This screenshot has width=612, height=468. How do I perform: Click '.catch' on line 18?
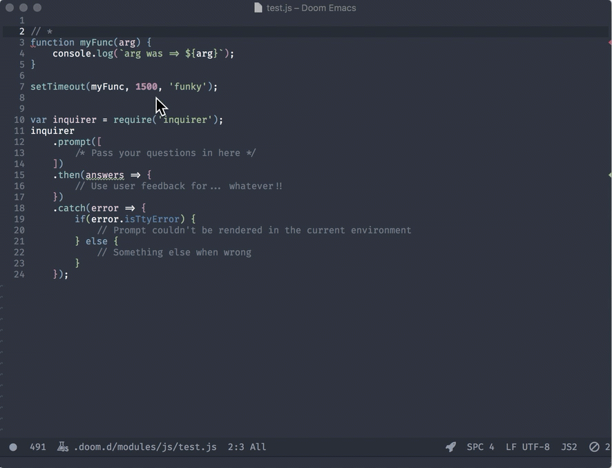click(69, 208)
